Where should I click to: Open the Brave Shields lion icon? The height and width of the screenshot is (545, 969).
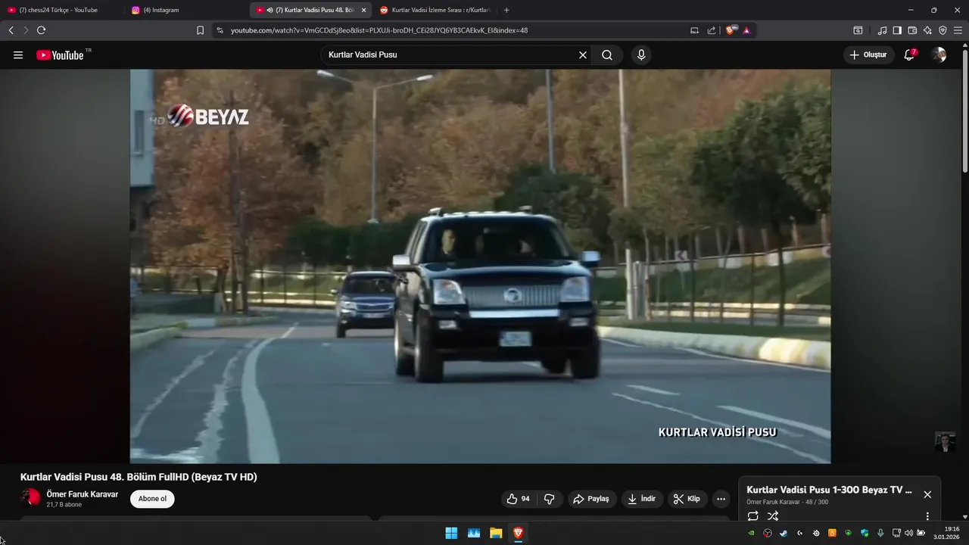731,30
